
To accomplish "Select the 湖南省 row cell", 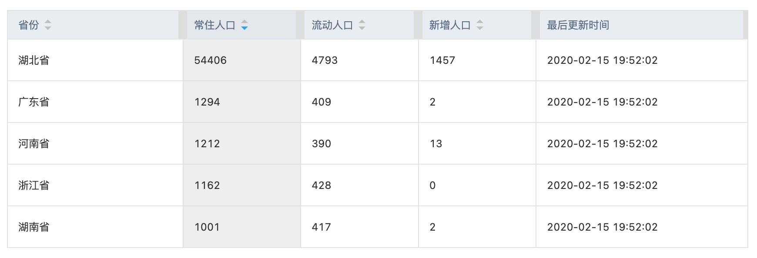I will (95, 227).
